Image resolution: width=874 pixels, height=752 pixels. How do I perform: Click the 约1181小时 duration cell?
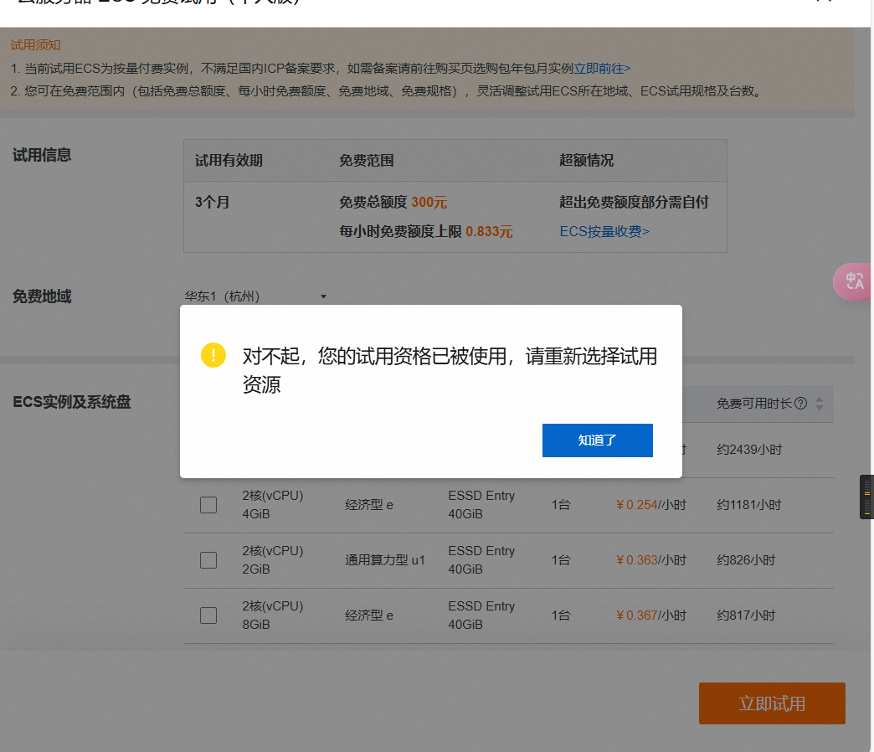click(x=748, y=505)
